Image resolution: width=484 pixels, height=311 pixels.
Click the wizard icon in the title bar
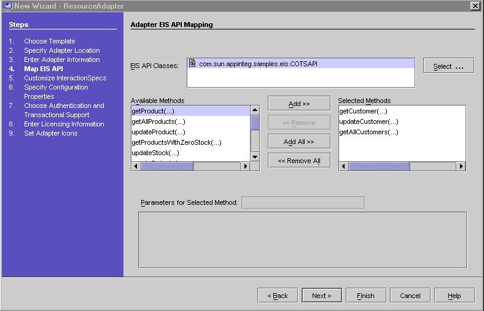click(x=7, y=6)
